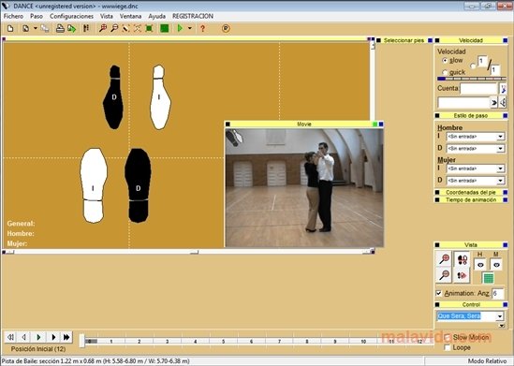This screenshot has width=514, height=366.
Task: Click the green play button in bottom controls
Action: pyautogui.click(x=38, y=337)
